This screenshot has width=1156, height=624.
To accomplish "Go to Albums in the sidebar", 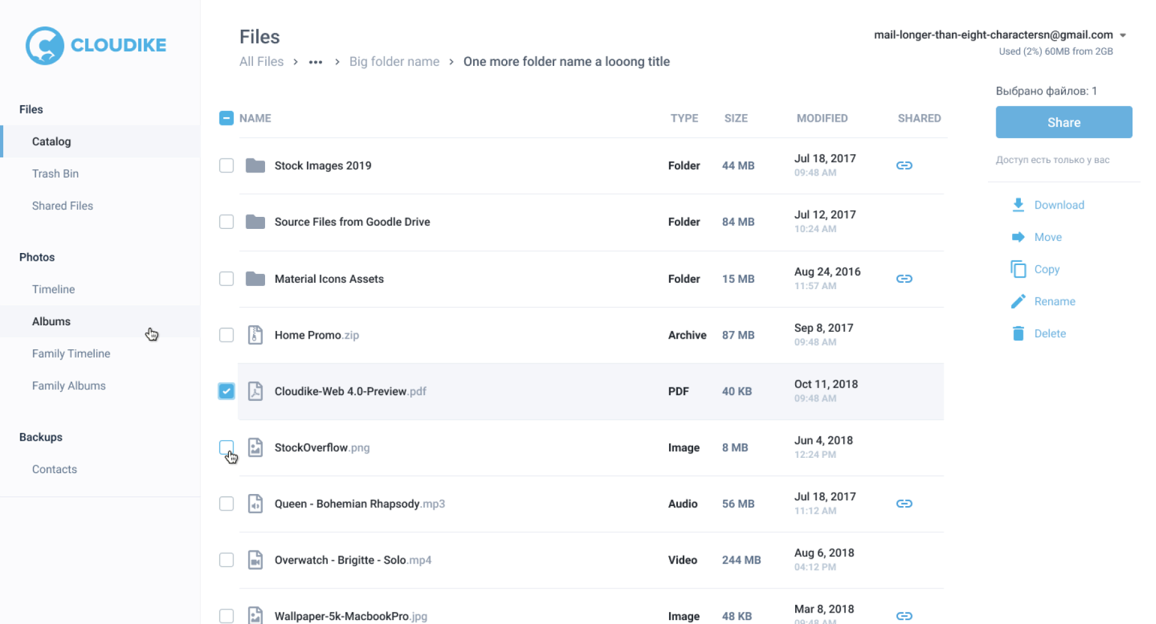I will (x=51, y=322).
